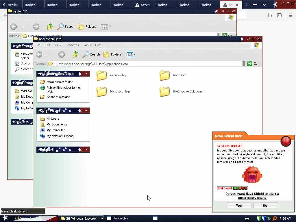Click red exclamation icon in Nava Shield Alert
The image size is (296, 222).
286,141
